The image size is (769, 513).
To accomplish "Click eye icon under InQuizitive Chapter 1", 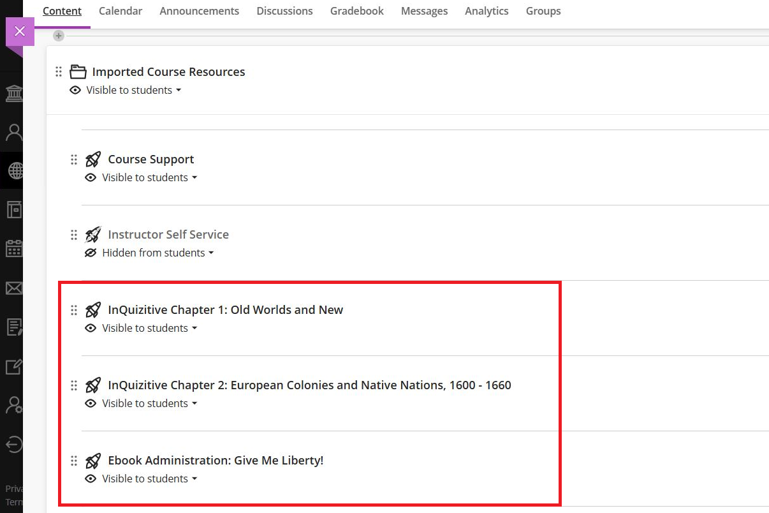I will tap(91, 328).
